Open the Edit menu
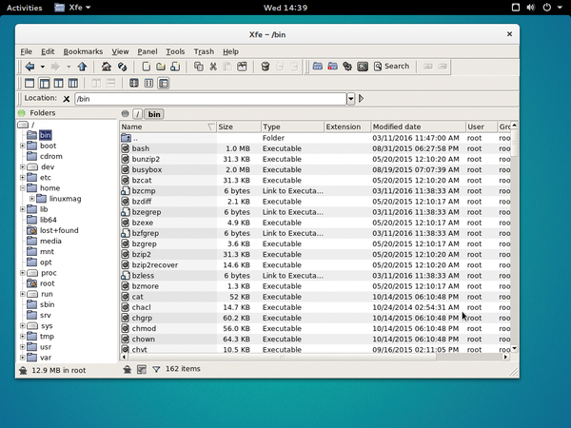Viewport: 571px width, 428px height. tap(48, 51)
